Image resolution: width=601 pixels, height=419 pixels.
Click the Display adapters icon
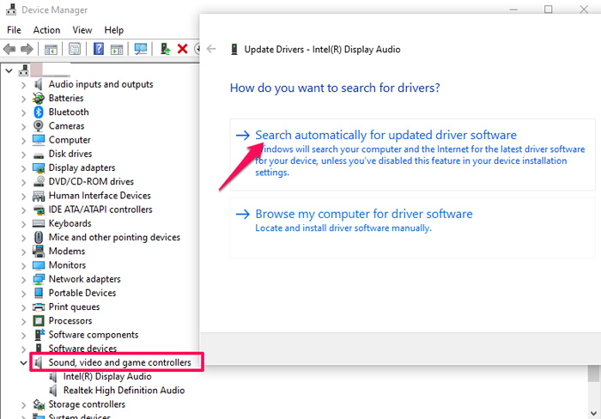pos(39,167)
